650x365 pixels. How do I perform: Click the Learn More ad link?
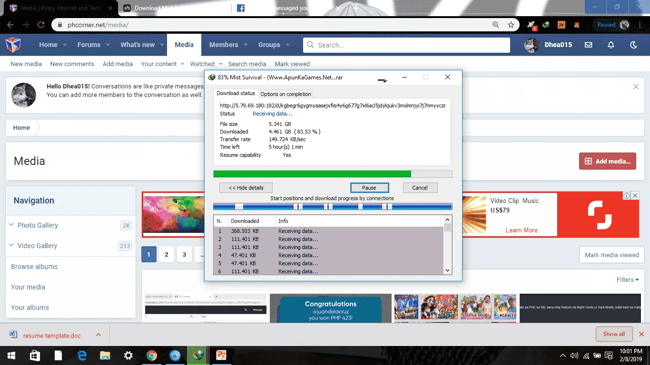pos(522,230)
